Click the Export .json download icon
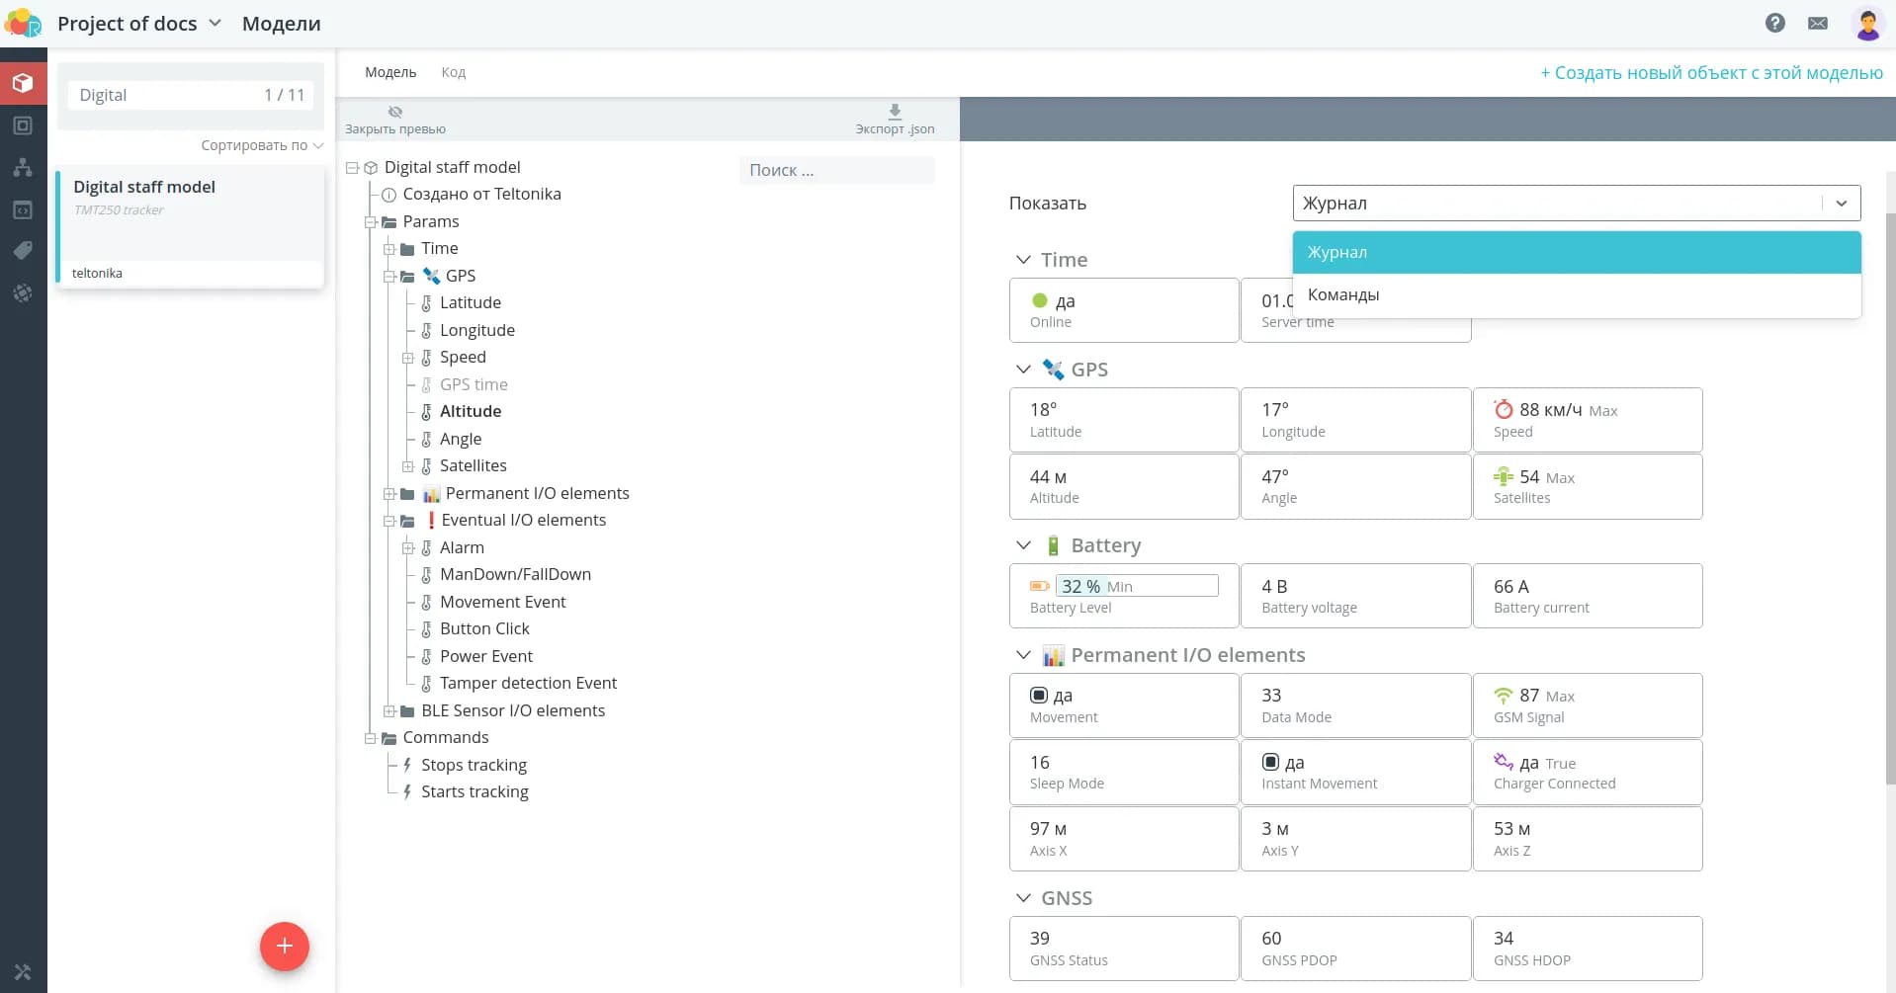 tap(894, 112)
